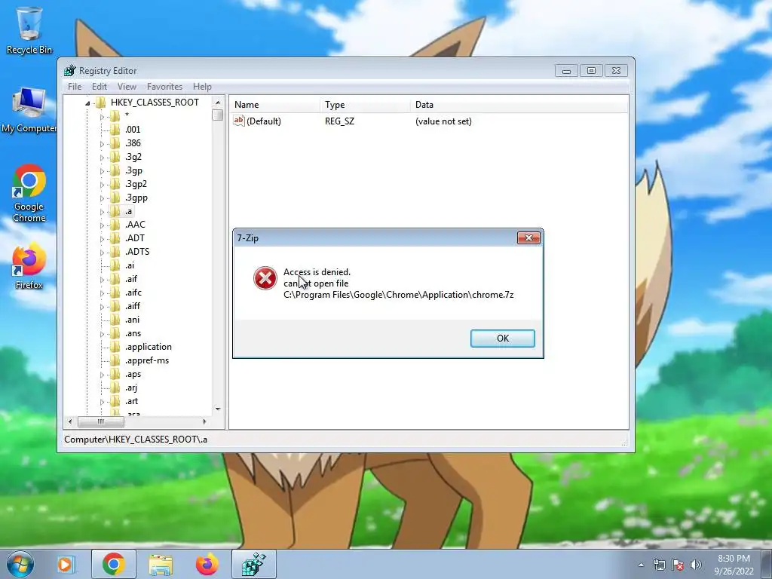Open Windows Explorer from taskbar
Screen dimensions: 772x579
coord(161,564)
